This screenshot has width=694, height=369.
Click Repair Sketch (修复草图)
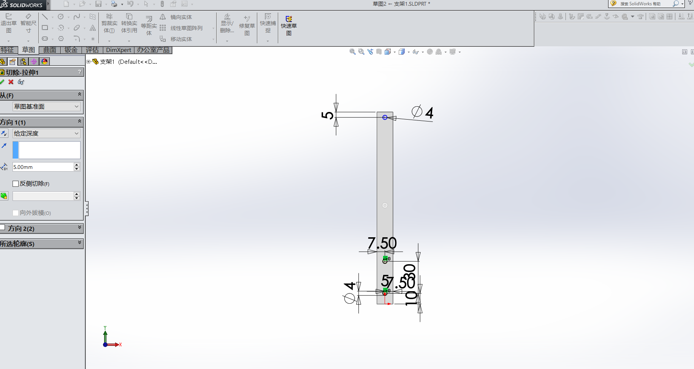point(247,26)
